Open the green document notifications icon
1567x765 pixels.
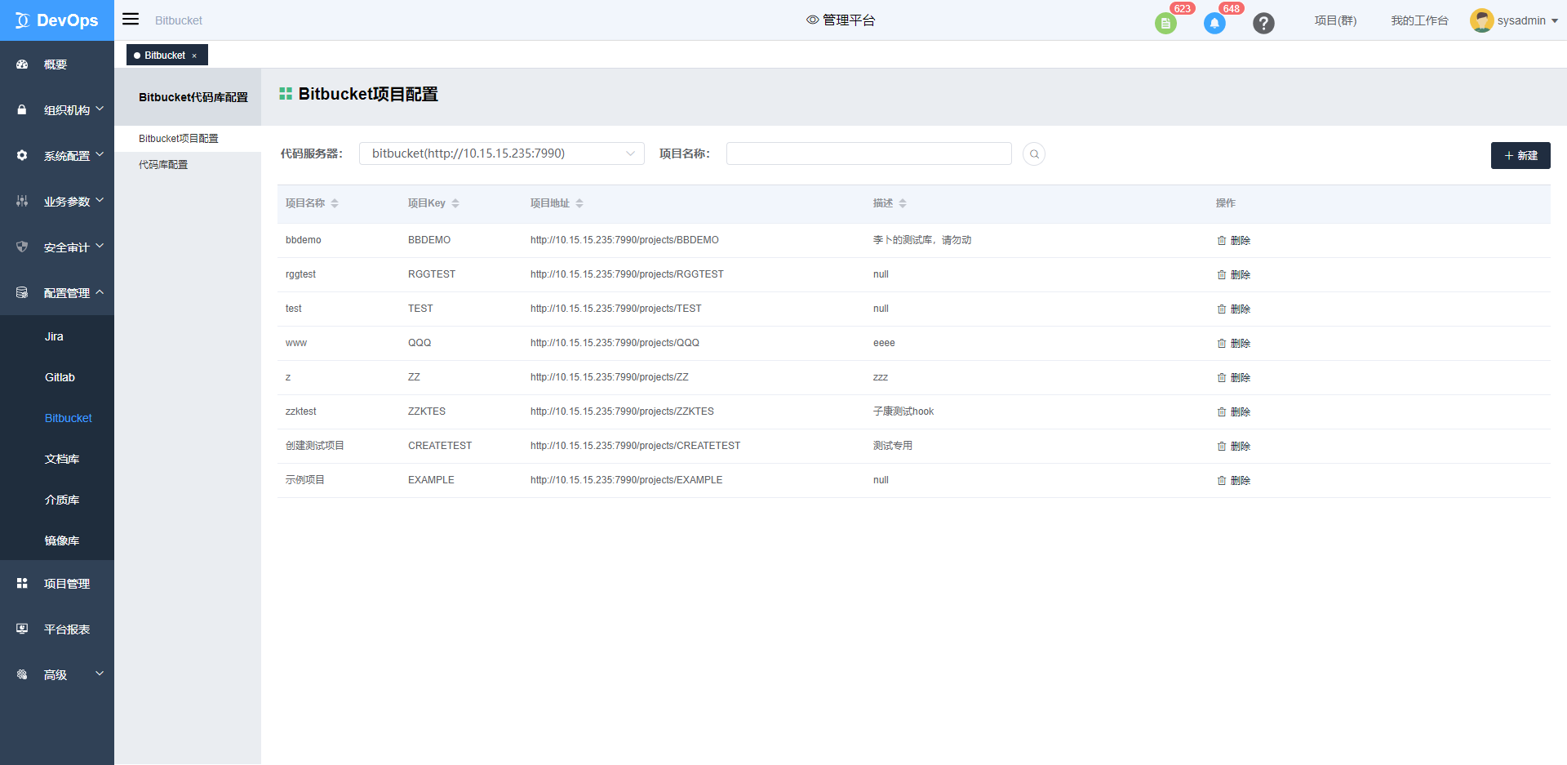pyautogui.click(x=1165, y=24)
